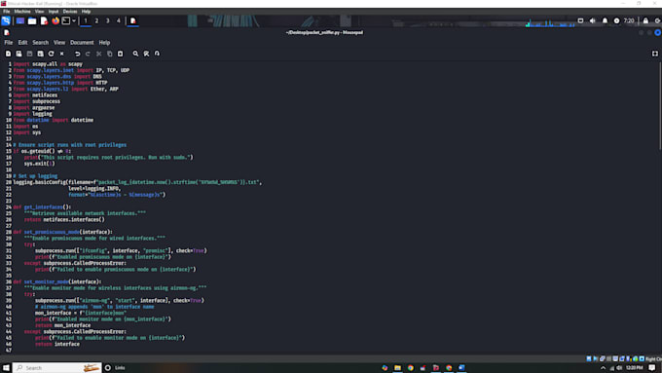Click line 1 import scapy.all text

point(48,64)
